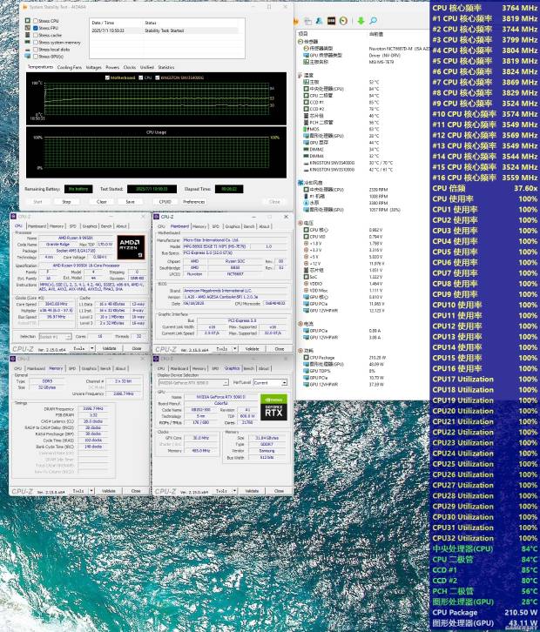Collapse the 传感器 sensor section
This screenshot has width=540, height=632.
point(300,42)
